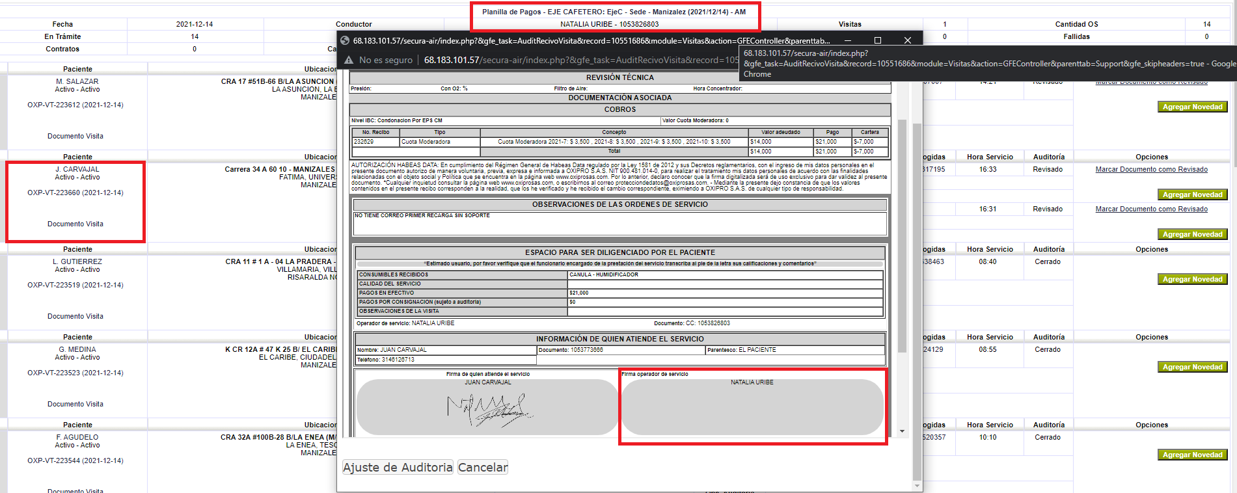
Task: Click the 'Cerrado' status for the 08:40 service
Action: click(1048, 261)
